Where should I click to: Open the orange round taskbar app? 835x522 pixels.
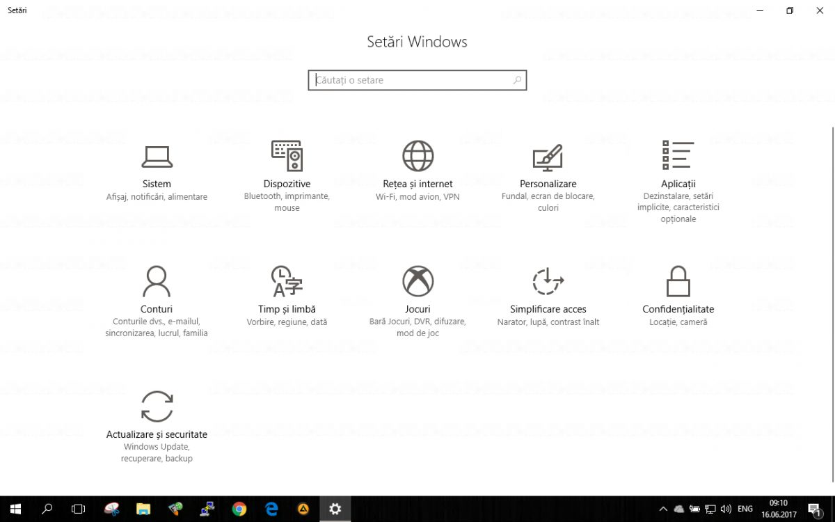(x=303, y=509)
